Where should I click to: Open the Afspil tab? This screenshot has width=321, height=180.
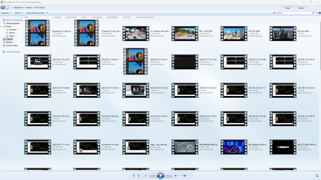pyautogui.click(x=288, y=8)
